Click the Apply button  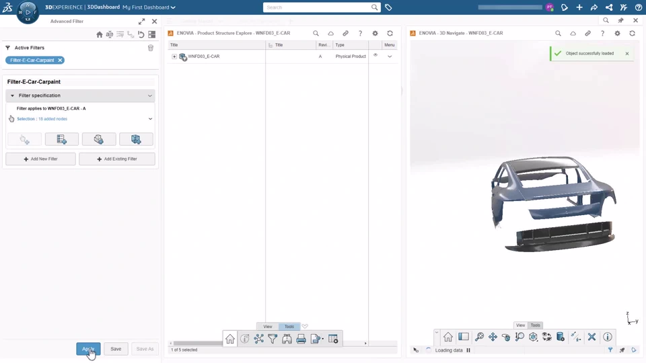click(x=88, y=349)
